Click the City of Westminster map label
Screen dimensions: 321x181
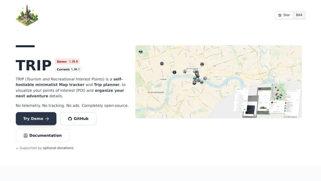tap(155, 93)
